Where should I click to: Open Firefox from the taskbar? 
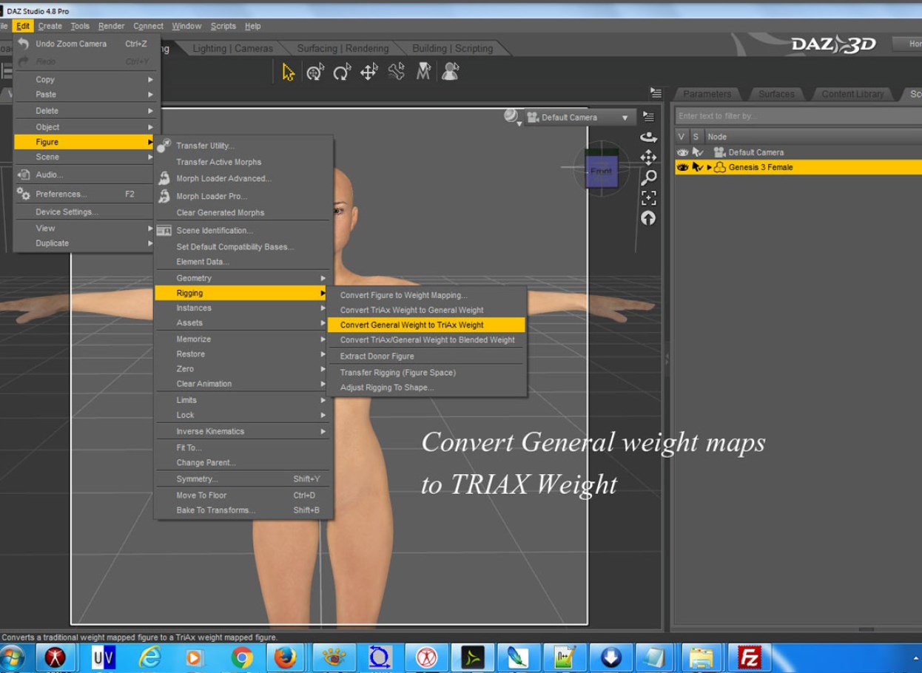286,657
